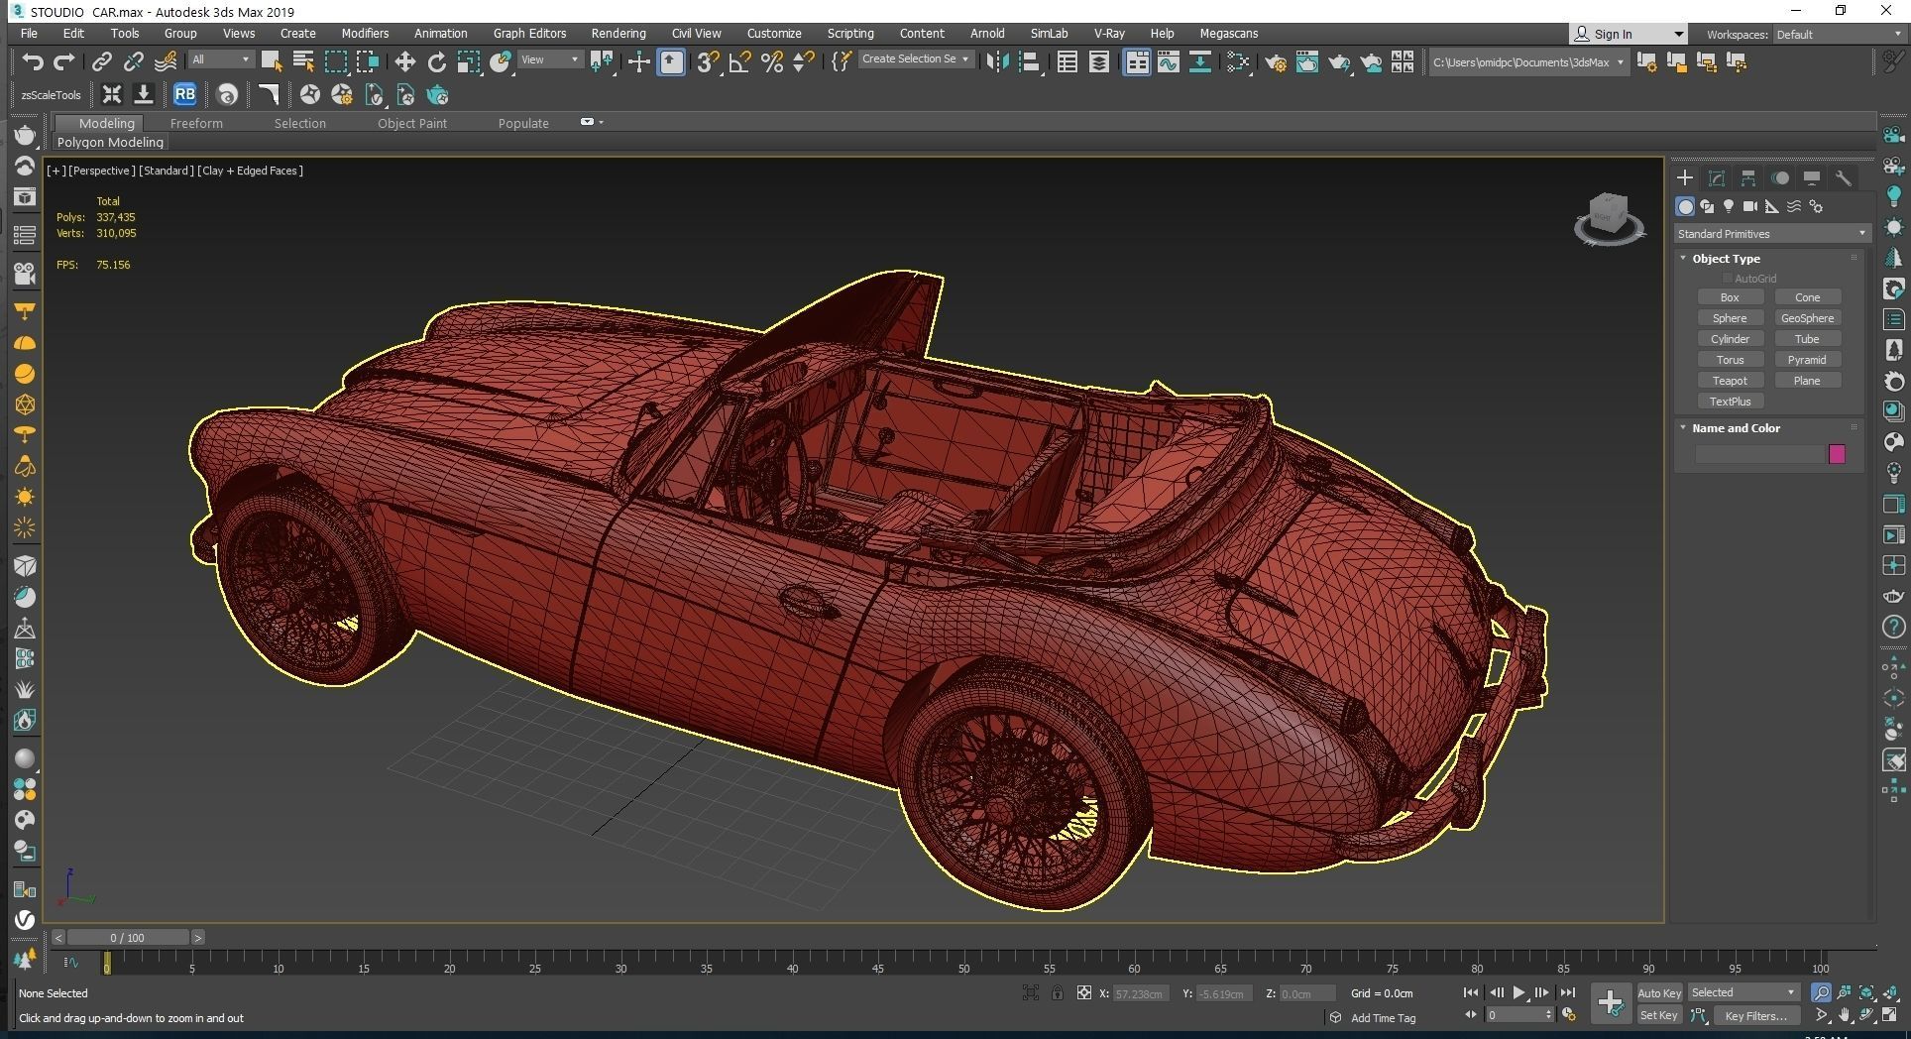The width and height of the screenshot is (1911, 1039).
Task: Click the Box primitive button
Action: (1730, 296)
